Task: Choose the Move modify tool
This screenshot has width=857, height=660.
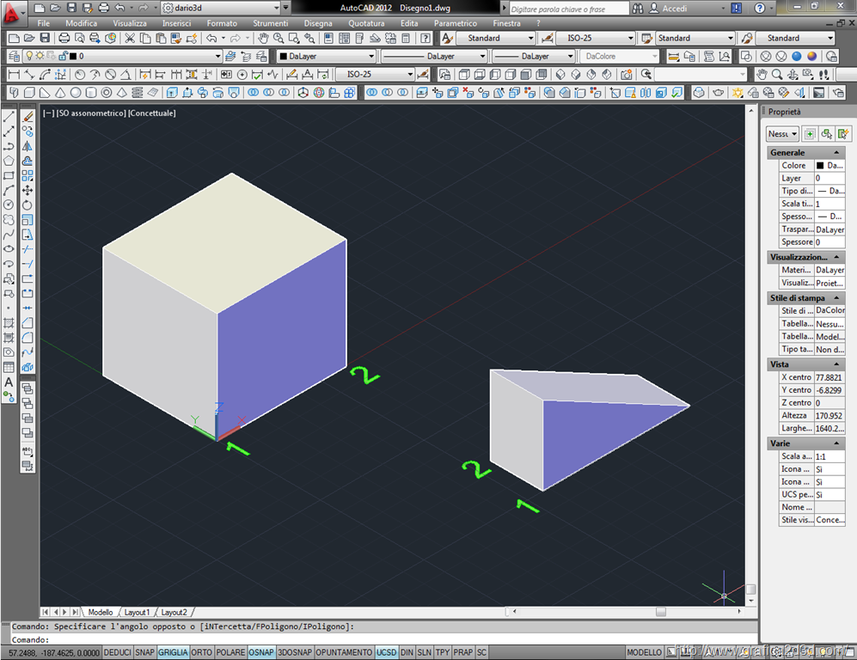Action: (x=28, y=190)
